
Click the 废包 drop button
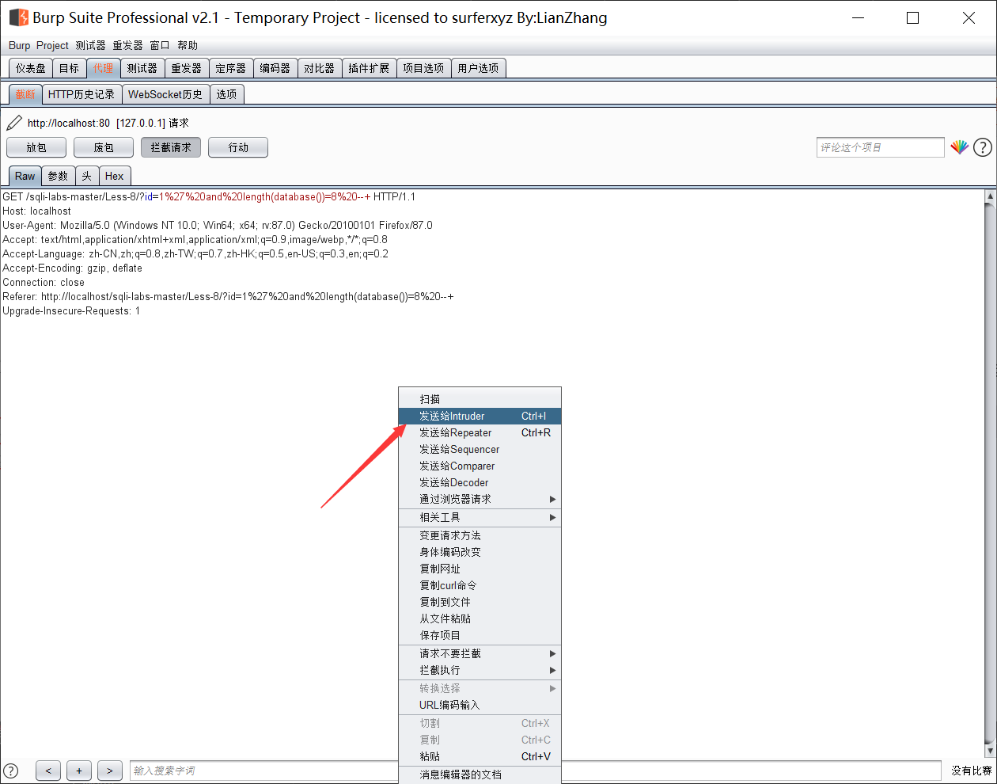pos(104,147)
